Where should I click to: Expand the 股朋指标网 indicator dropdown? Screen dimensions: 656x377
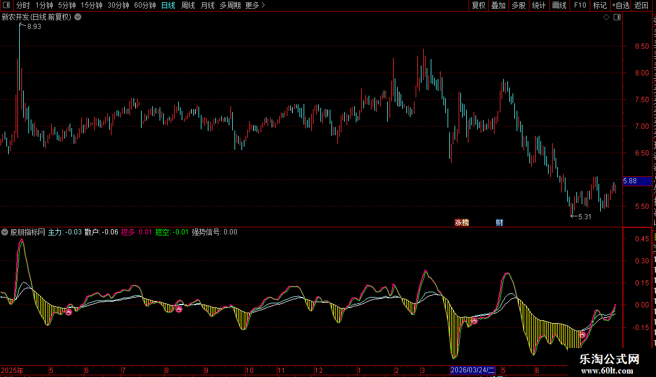[x=5, y=232]
